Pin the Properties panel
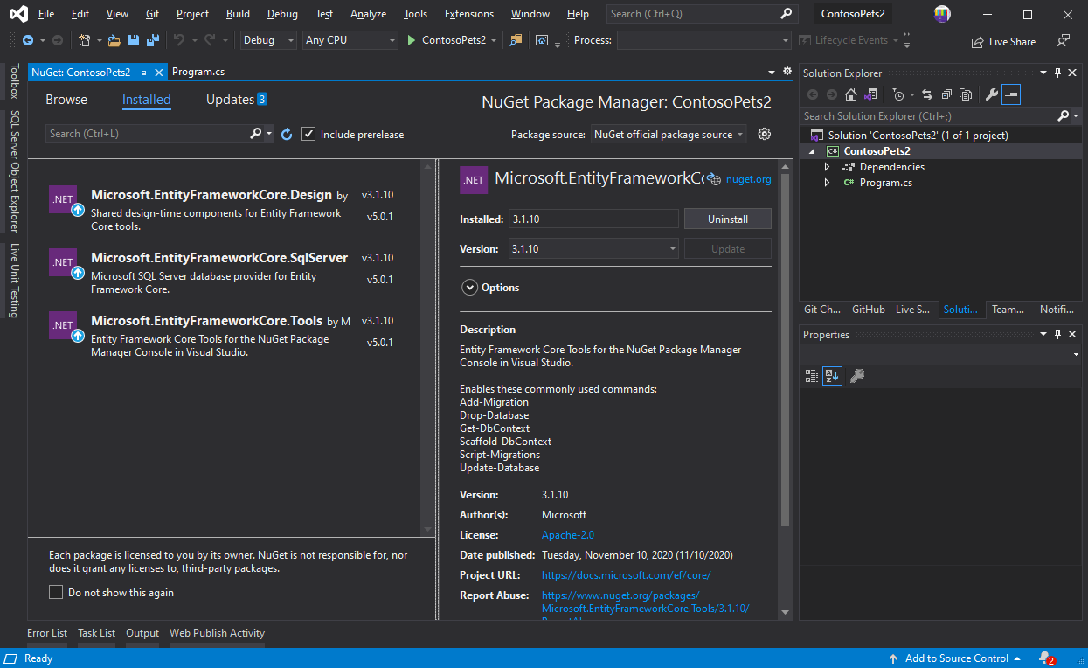 coord(1058,335)
